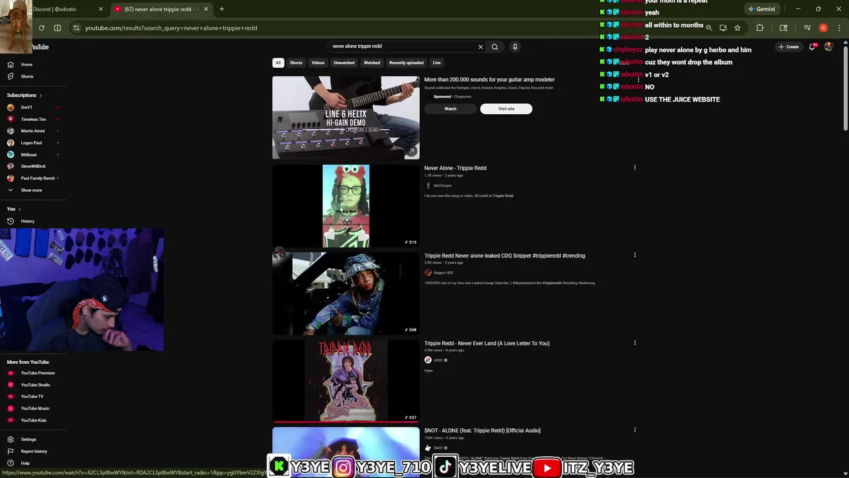
Task: Open the Chrome three-dot menu
Action: [838, 28]
